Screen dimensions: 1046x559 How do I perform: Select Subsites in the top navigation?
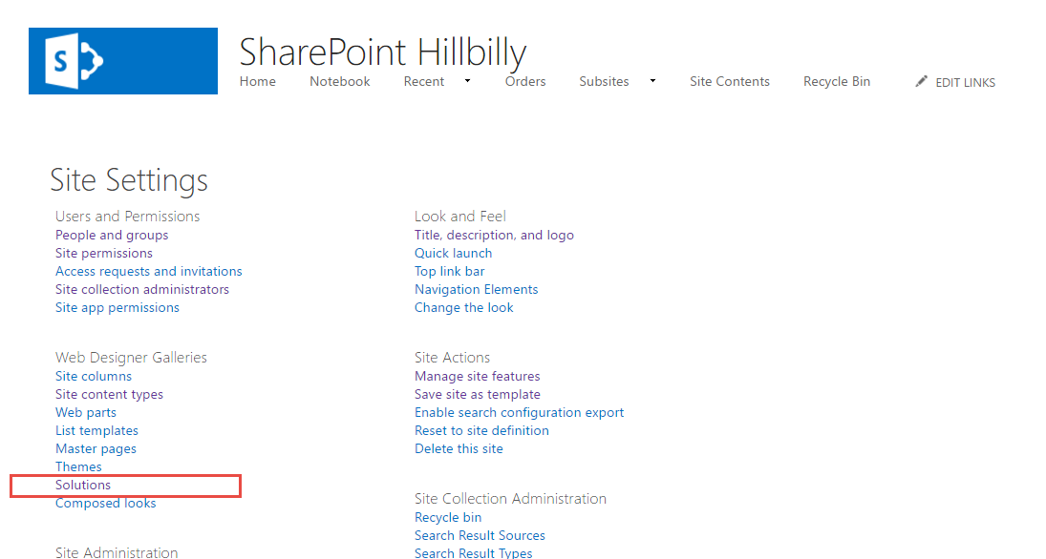tap(604, 81)
